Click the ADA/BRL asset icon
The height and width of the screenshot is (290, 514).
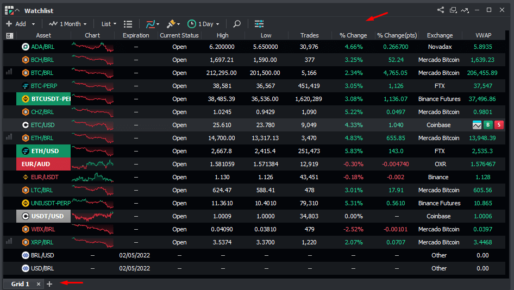coord(25,47)
